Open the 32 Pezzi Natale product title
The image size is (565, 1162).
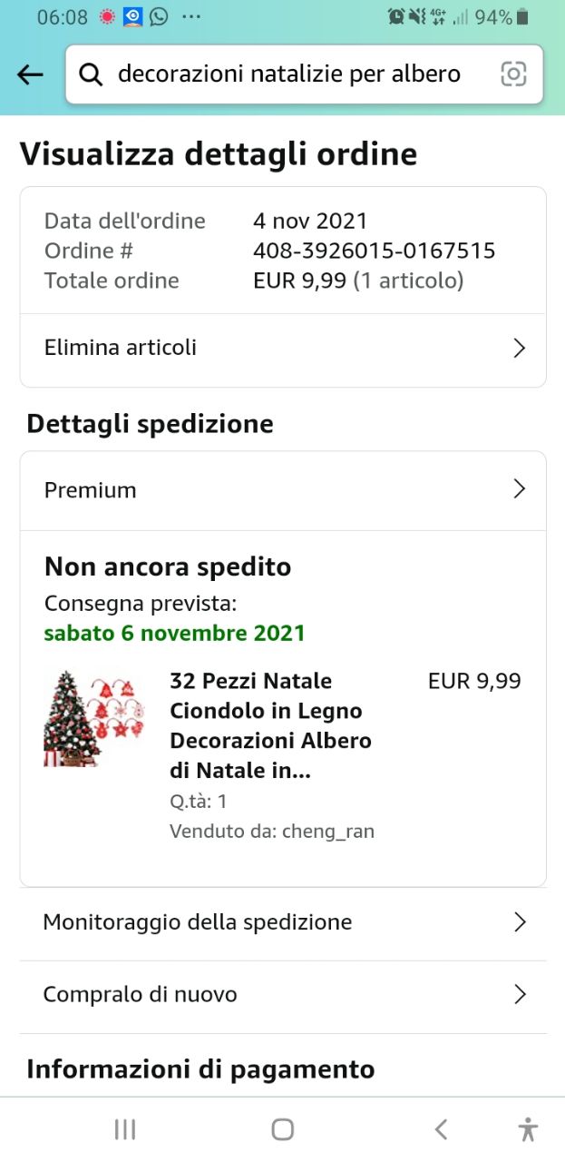pos(270,725)
